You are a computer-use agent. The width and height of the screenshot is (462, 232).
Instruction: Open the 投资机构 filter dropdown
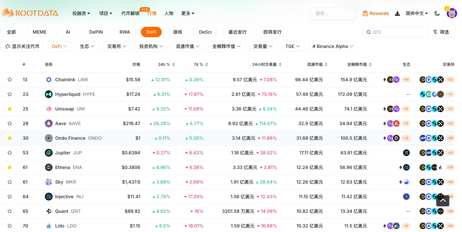click(x=151, y=46)
